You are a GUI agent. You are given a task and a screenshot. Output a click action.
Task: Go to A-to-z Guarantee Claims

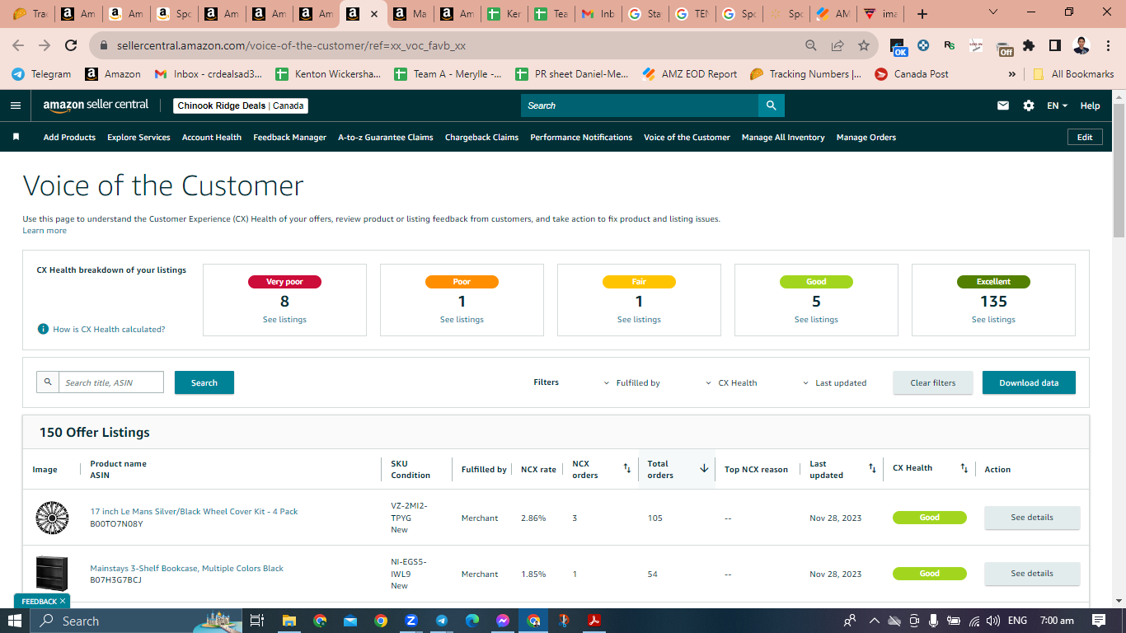385,137
